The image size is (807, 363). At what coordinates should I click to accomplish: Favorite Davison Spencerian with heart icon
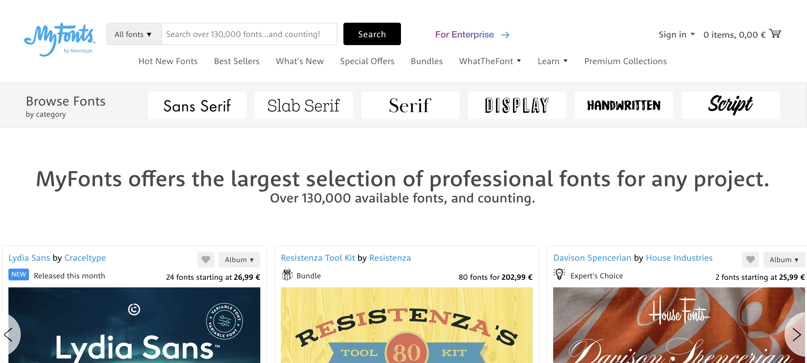point(750,259)
